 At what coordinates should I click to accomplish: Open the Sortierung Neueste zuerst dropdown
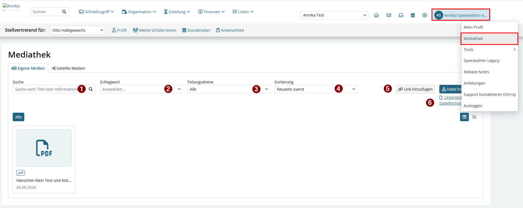click(x=316, y=89)
